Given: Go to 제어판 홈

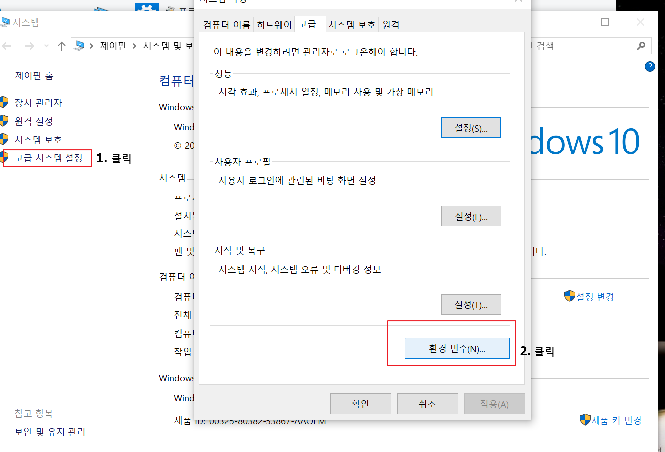Looking at the screenshot, I should [x=34, y=75].
